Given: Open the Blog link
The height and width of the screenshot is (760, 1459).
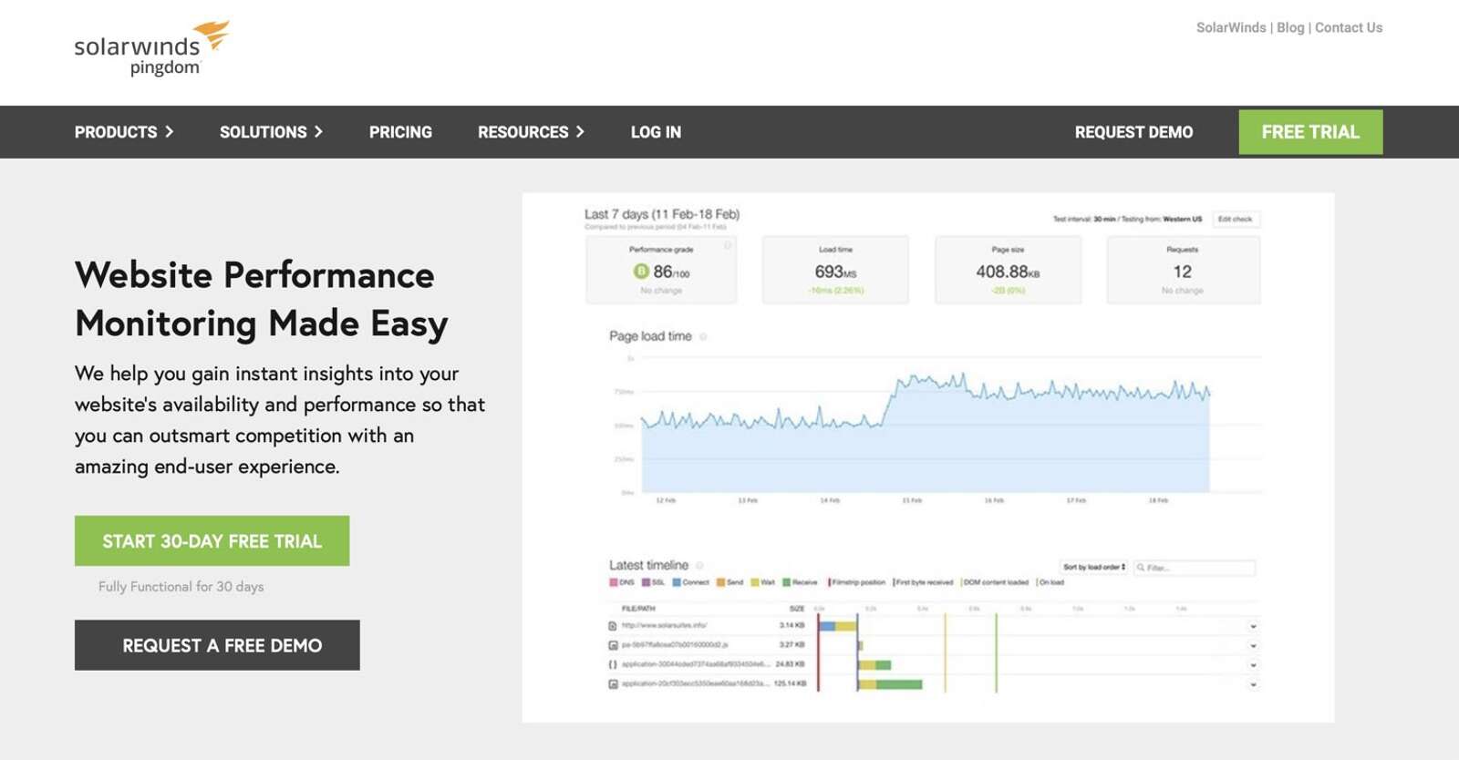Looking at the screenshot, I should 1290,28.
